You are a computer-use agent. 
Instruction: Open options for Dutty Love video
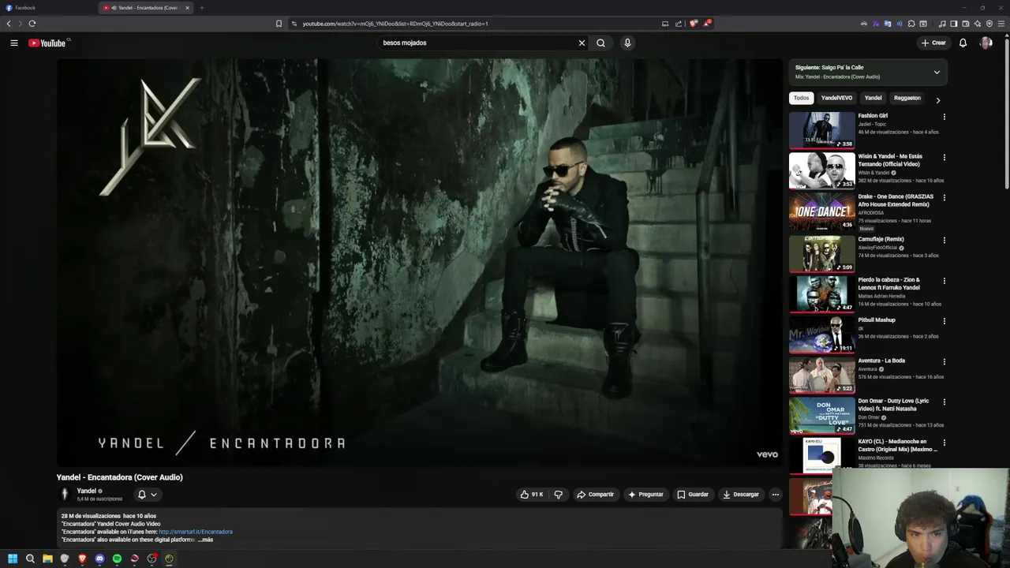tap(944, 402)
